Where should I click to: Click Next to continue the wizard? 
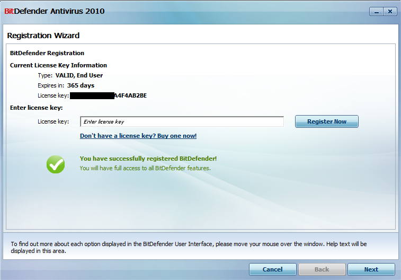click(x=371, y=269)
